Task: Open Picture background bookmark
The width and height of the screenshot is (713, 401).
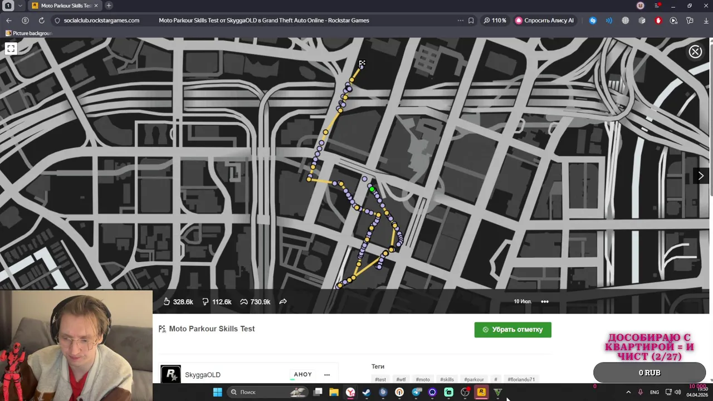Action: coord(28,33)
